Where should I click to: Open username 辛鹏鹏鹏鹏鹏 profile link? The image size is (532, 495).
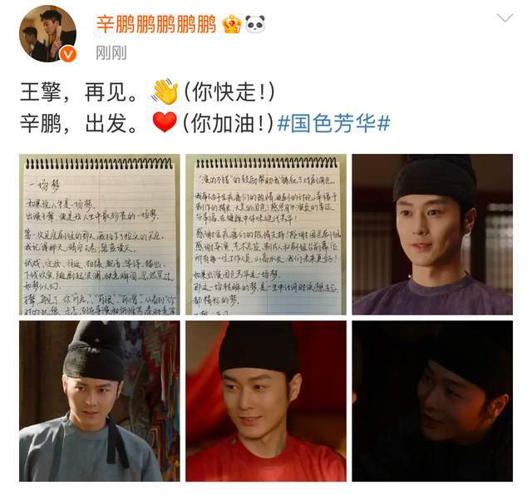point(156,24)
